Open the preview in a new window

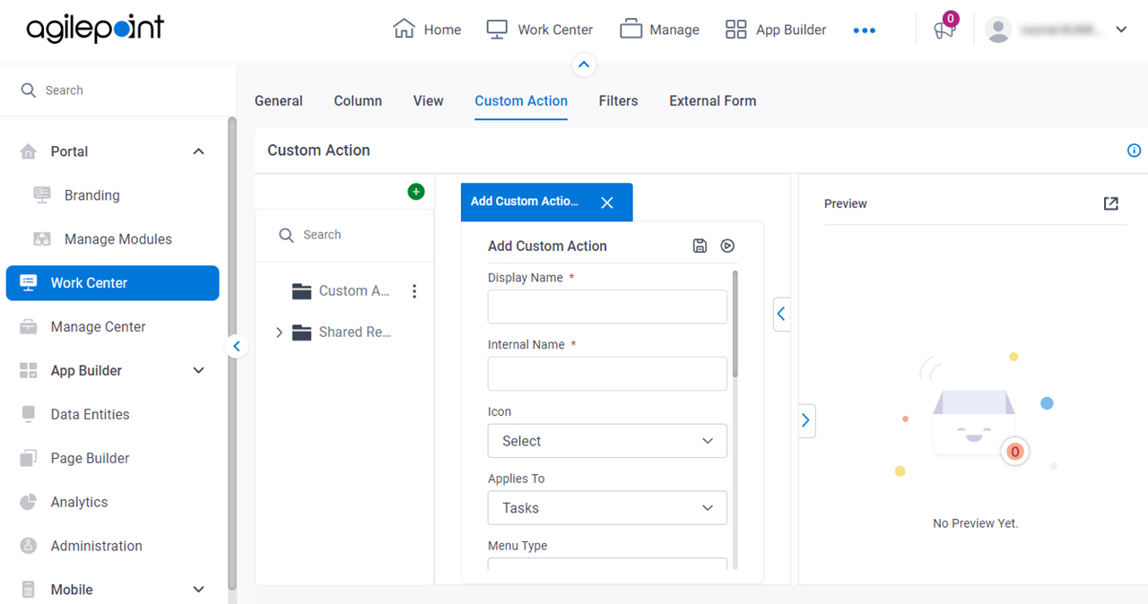click(x=1110, y=203)
